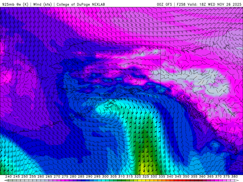Viewport: 243px width, 182px height.
Task: Click the 300 colorbar scale label
Action: (105, 177)
